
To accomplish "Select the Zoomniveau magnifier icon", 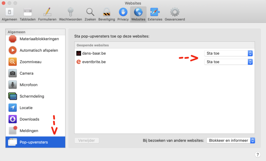I will point(13,62).
